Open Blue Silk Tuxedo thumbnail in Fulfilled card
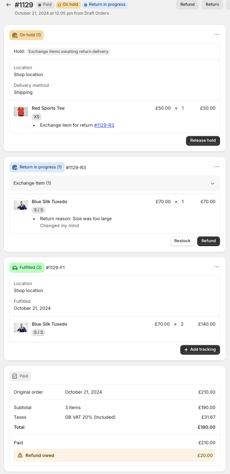This screenshot has height=474, width=230. click(x=21, y=327)
